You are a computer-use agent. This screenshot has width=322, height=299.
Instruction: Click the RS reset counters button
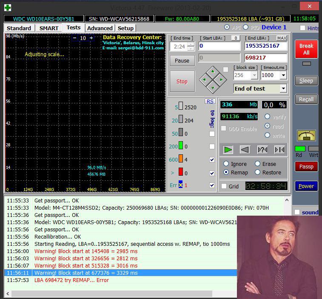(210, 101)
